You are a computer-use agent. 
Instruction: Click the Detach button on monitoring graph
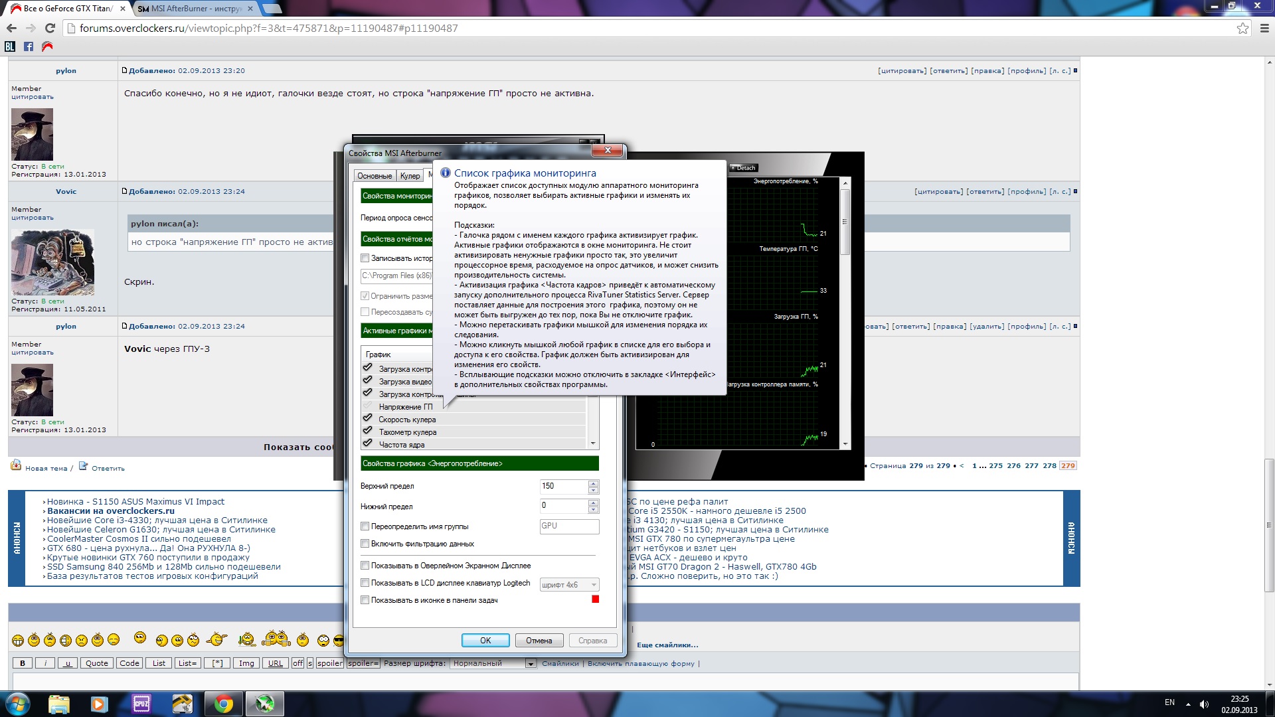click(x=743, y=168)
